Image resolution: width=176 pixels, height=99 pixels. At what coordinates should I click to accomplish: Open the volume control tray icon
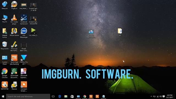click(x=161, y=97)
